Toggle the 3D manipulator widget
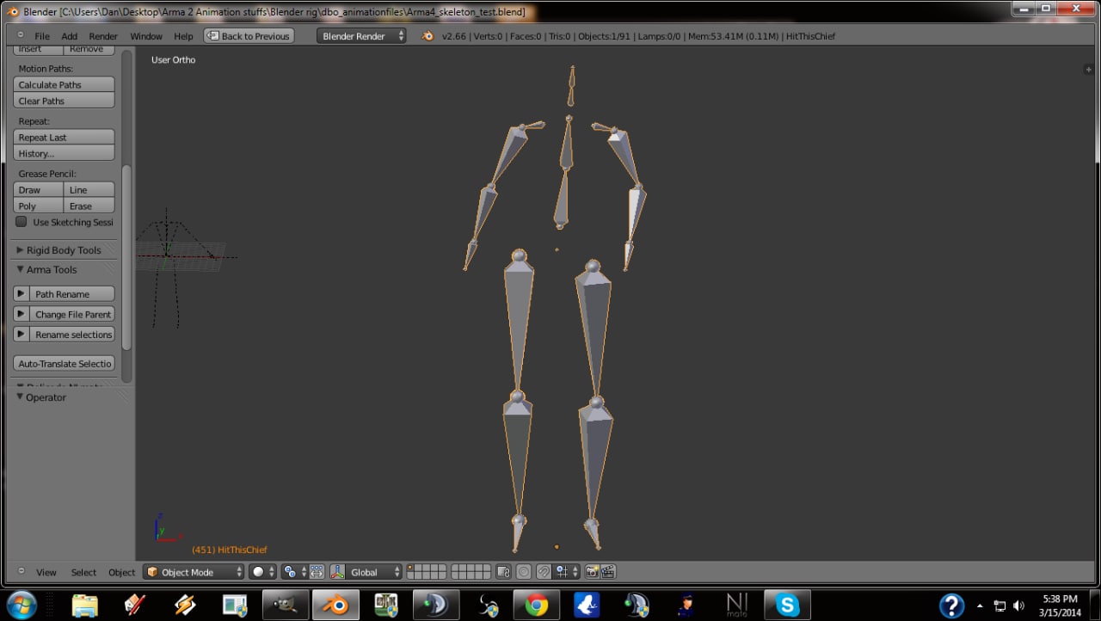This screenshot has height=621, width=1101. [x=337, y=572]
